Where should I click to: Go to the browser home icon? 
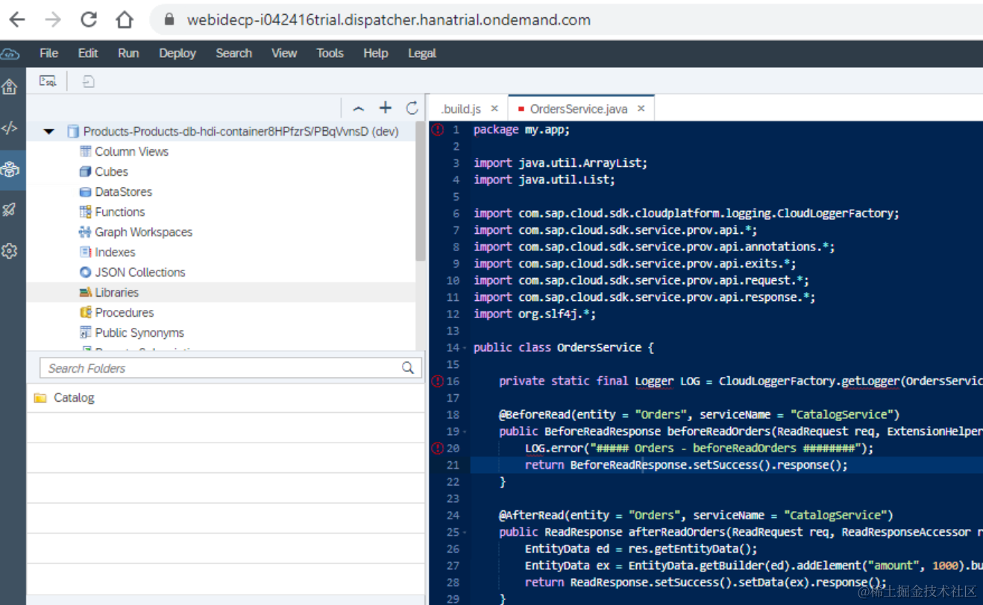tap(125, 20)
